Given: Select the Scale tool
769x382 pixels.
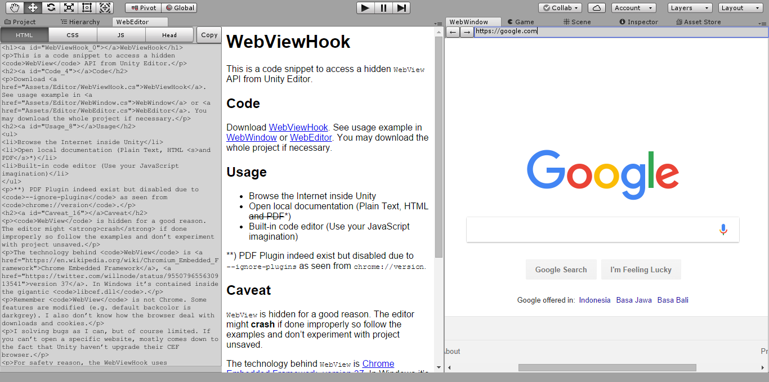Looking at the screenshot, I should (69, 7).
